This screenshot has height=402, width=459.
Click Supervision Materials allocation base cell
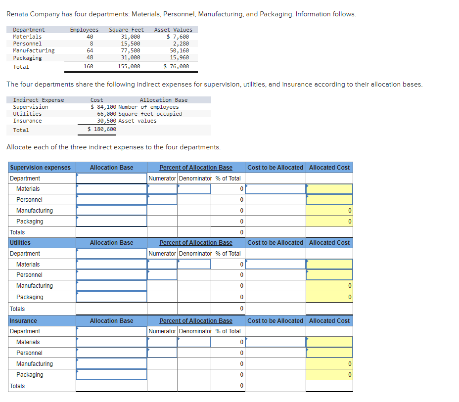pyautogui.click(x=111, y=189)
